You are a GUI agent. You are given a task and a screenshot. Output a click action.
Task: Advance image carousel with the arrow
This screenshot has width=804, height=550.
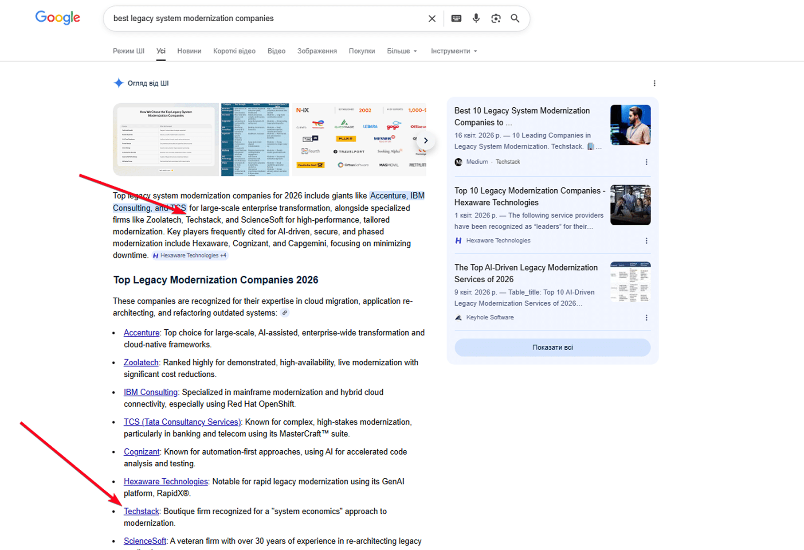click(x=426, y=140)
